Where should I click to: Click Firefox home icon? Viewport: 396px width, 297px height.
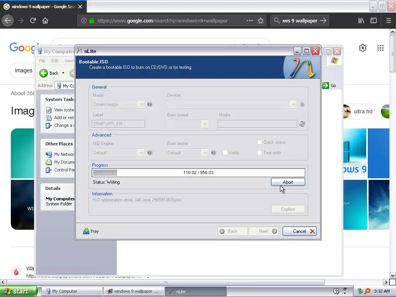click(45, 20)
